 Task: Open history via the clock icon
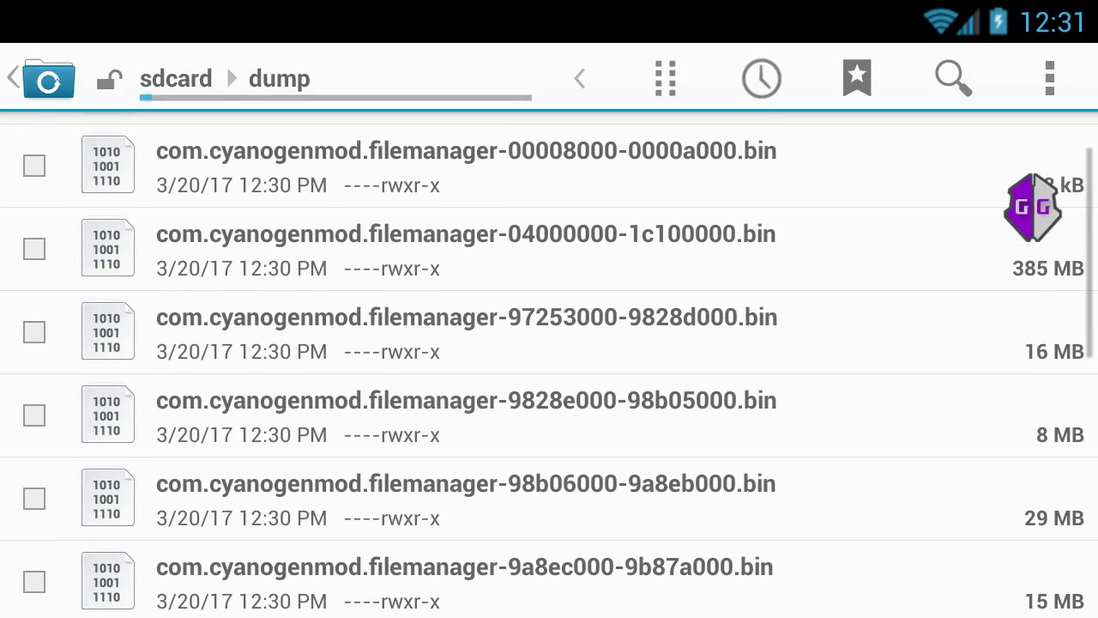coord(761,78)
